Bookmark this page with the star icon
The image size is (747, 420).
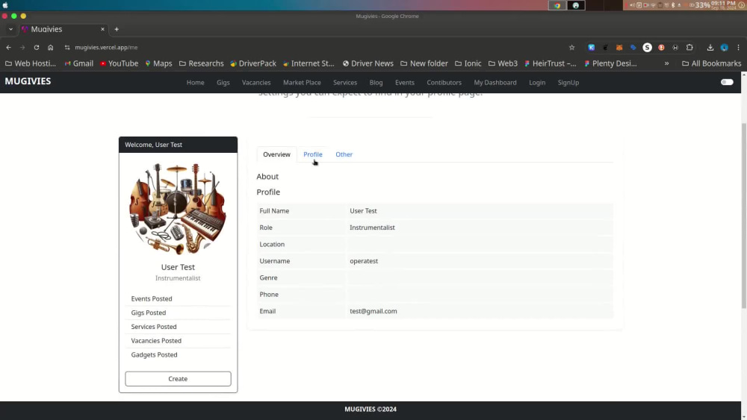(x=571, y=48)
